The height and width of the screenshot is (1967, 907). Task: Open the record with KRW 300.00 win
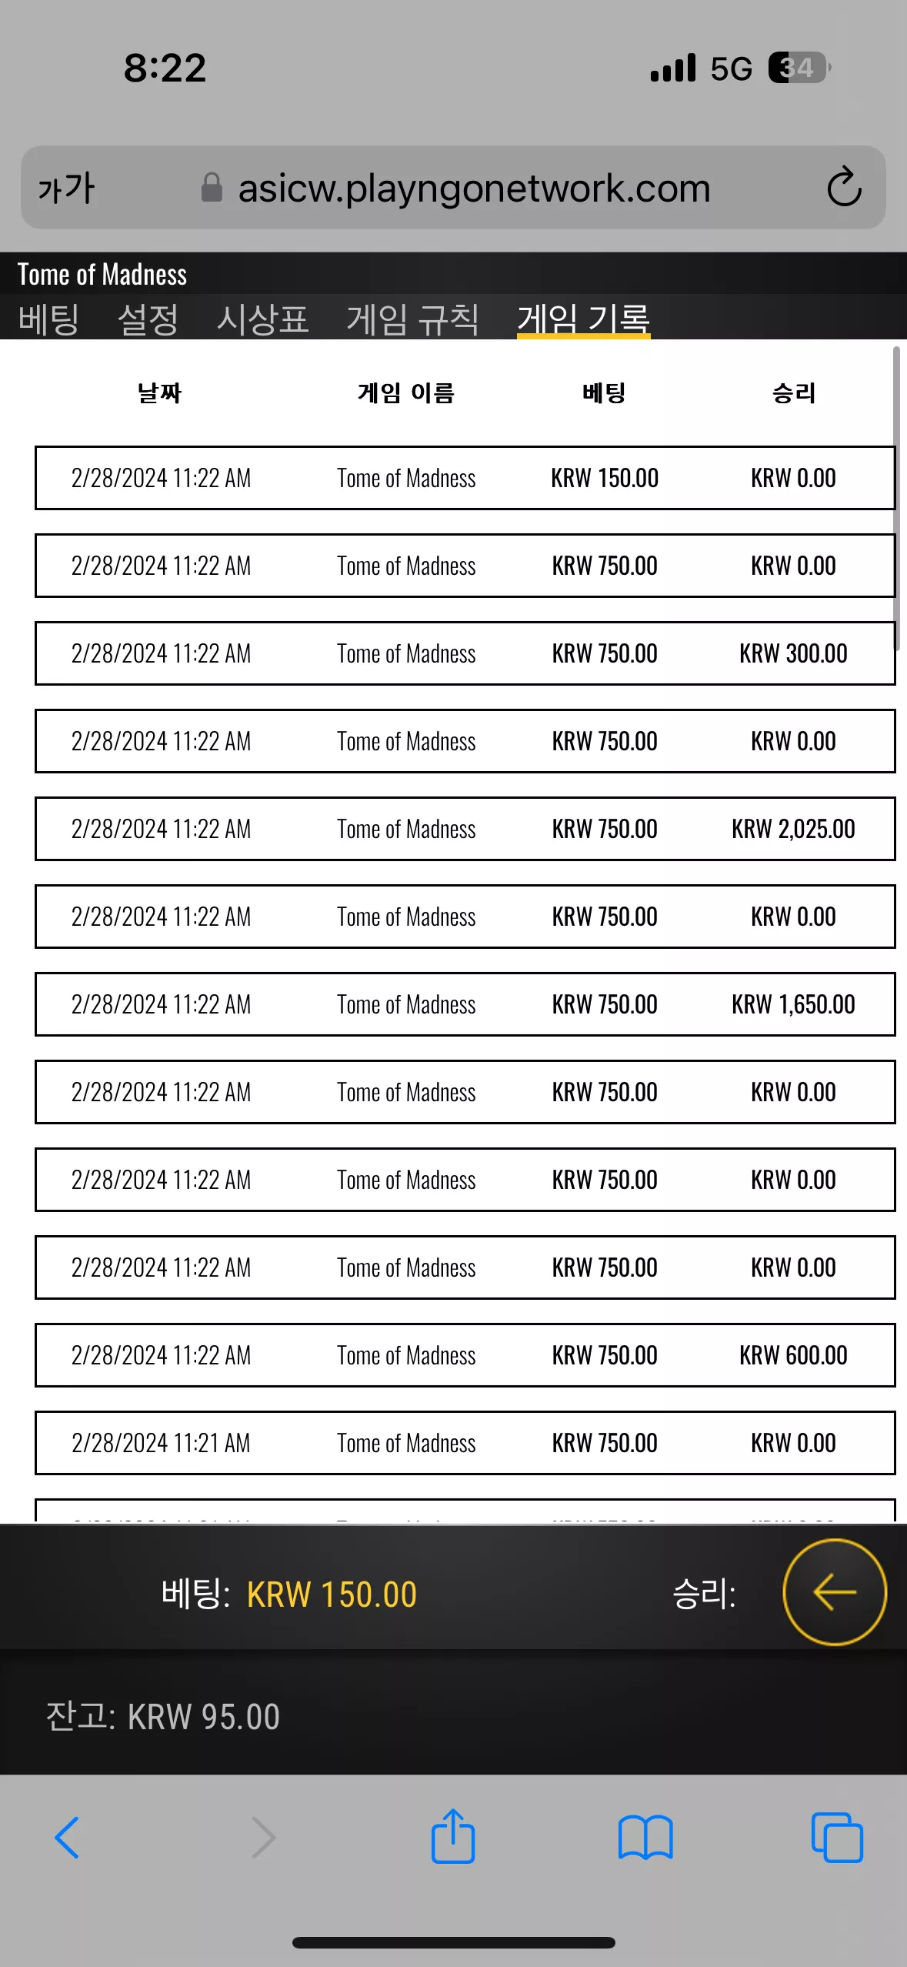(465, 653)
